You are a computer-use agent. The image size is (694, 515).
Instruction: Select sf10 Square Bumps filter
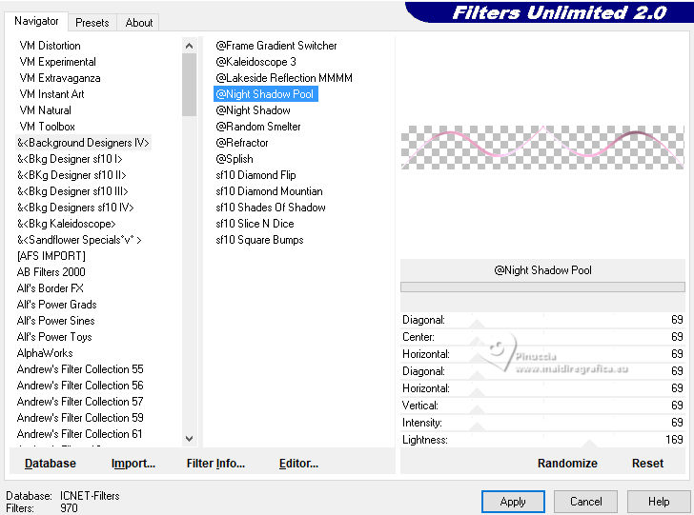pyautogui.click(x=260, y=240)
